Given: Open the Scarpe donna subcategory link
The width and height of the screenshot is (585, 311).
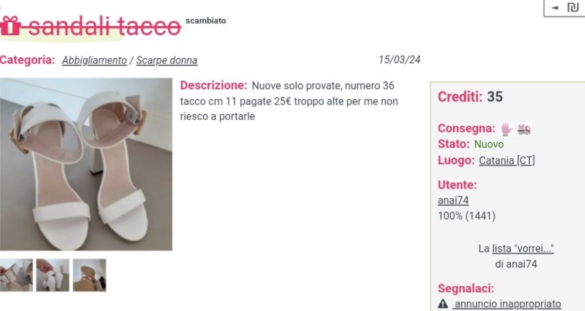Looking at the screenshot, I should coord(167,60).
